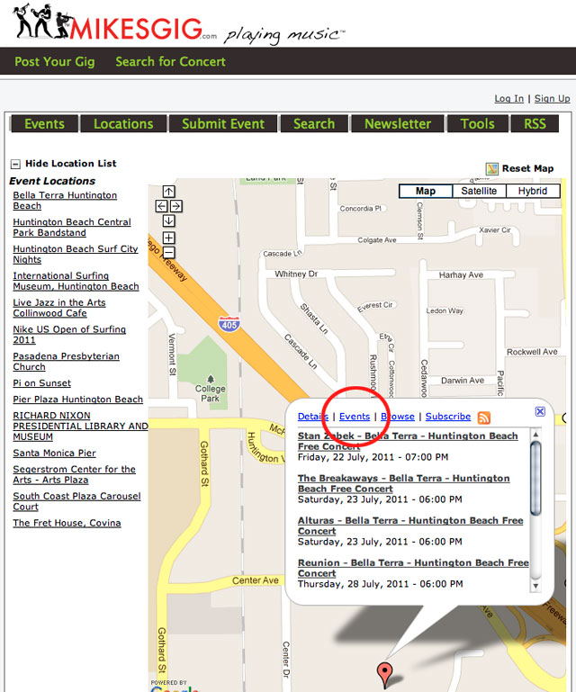
Task: Zoom out the map with the minus button
Action: tap(168, 253)
